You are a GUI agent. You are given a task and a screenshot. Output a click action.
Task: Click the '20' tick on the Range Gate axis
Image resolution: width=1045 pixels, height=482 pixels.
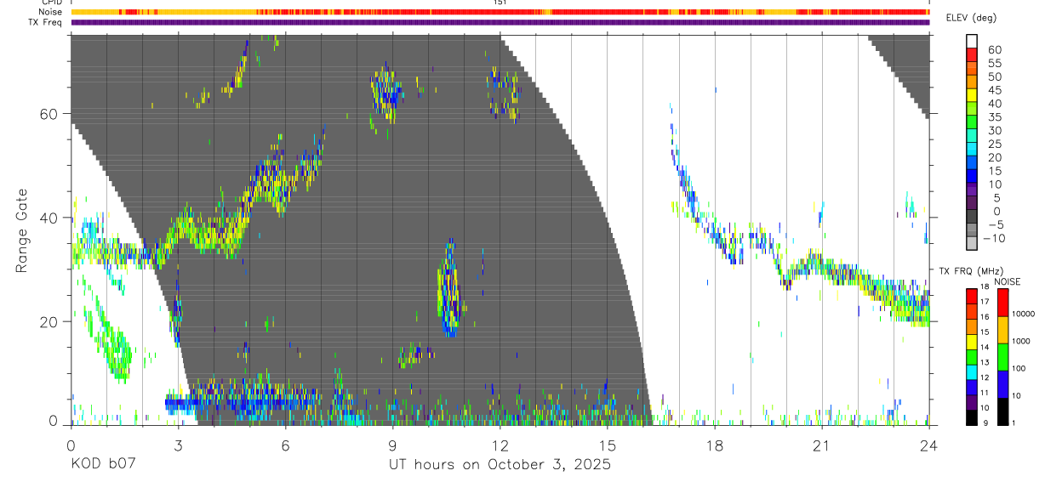pyautogui.click(x=49, y=321)
